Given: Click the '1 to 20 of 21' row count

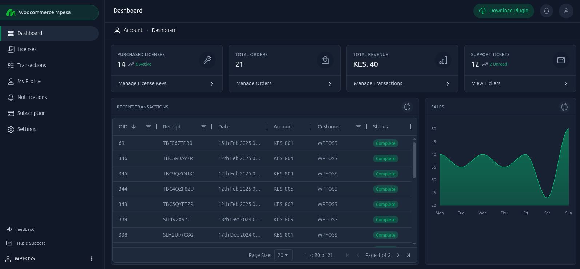Looking at the screenshot, I should click(319, 255).
